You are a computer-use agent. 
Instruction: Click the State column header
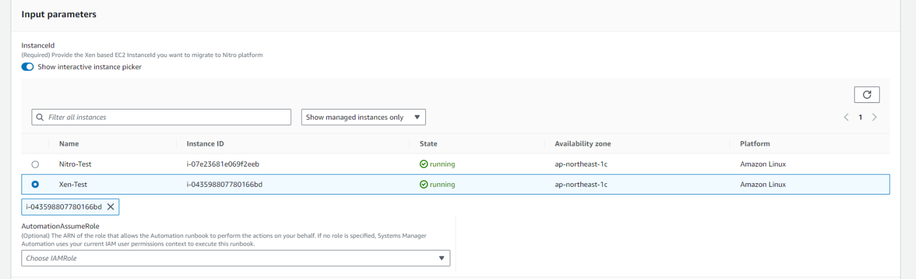pyautogui.click(x=428, y=144)
